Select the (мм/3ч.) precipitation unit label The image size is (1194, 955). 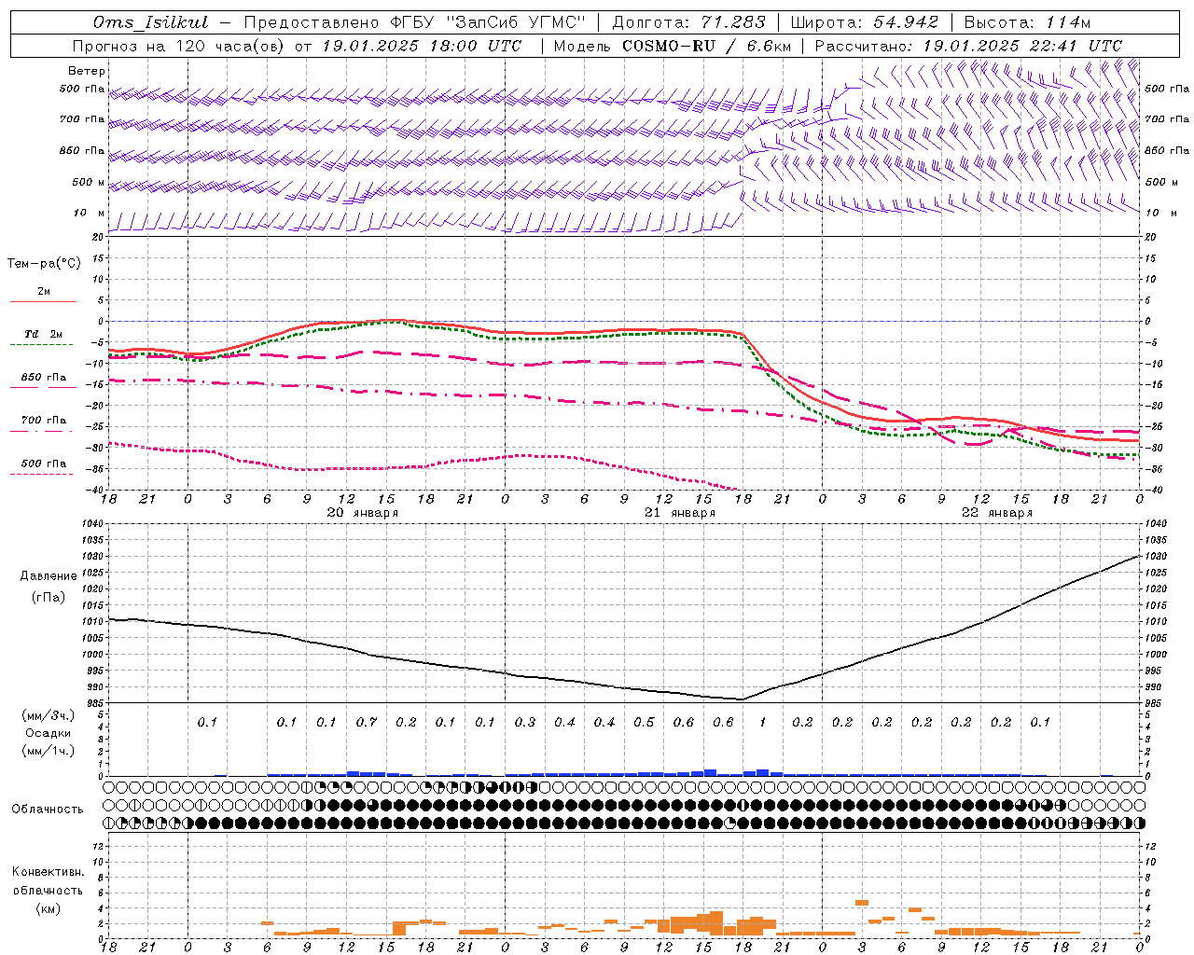(x=49, y=715)
